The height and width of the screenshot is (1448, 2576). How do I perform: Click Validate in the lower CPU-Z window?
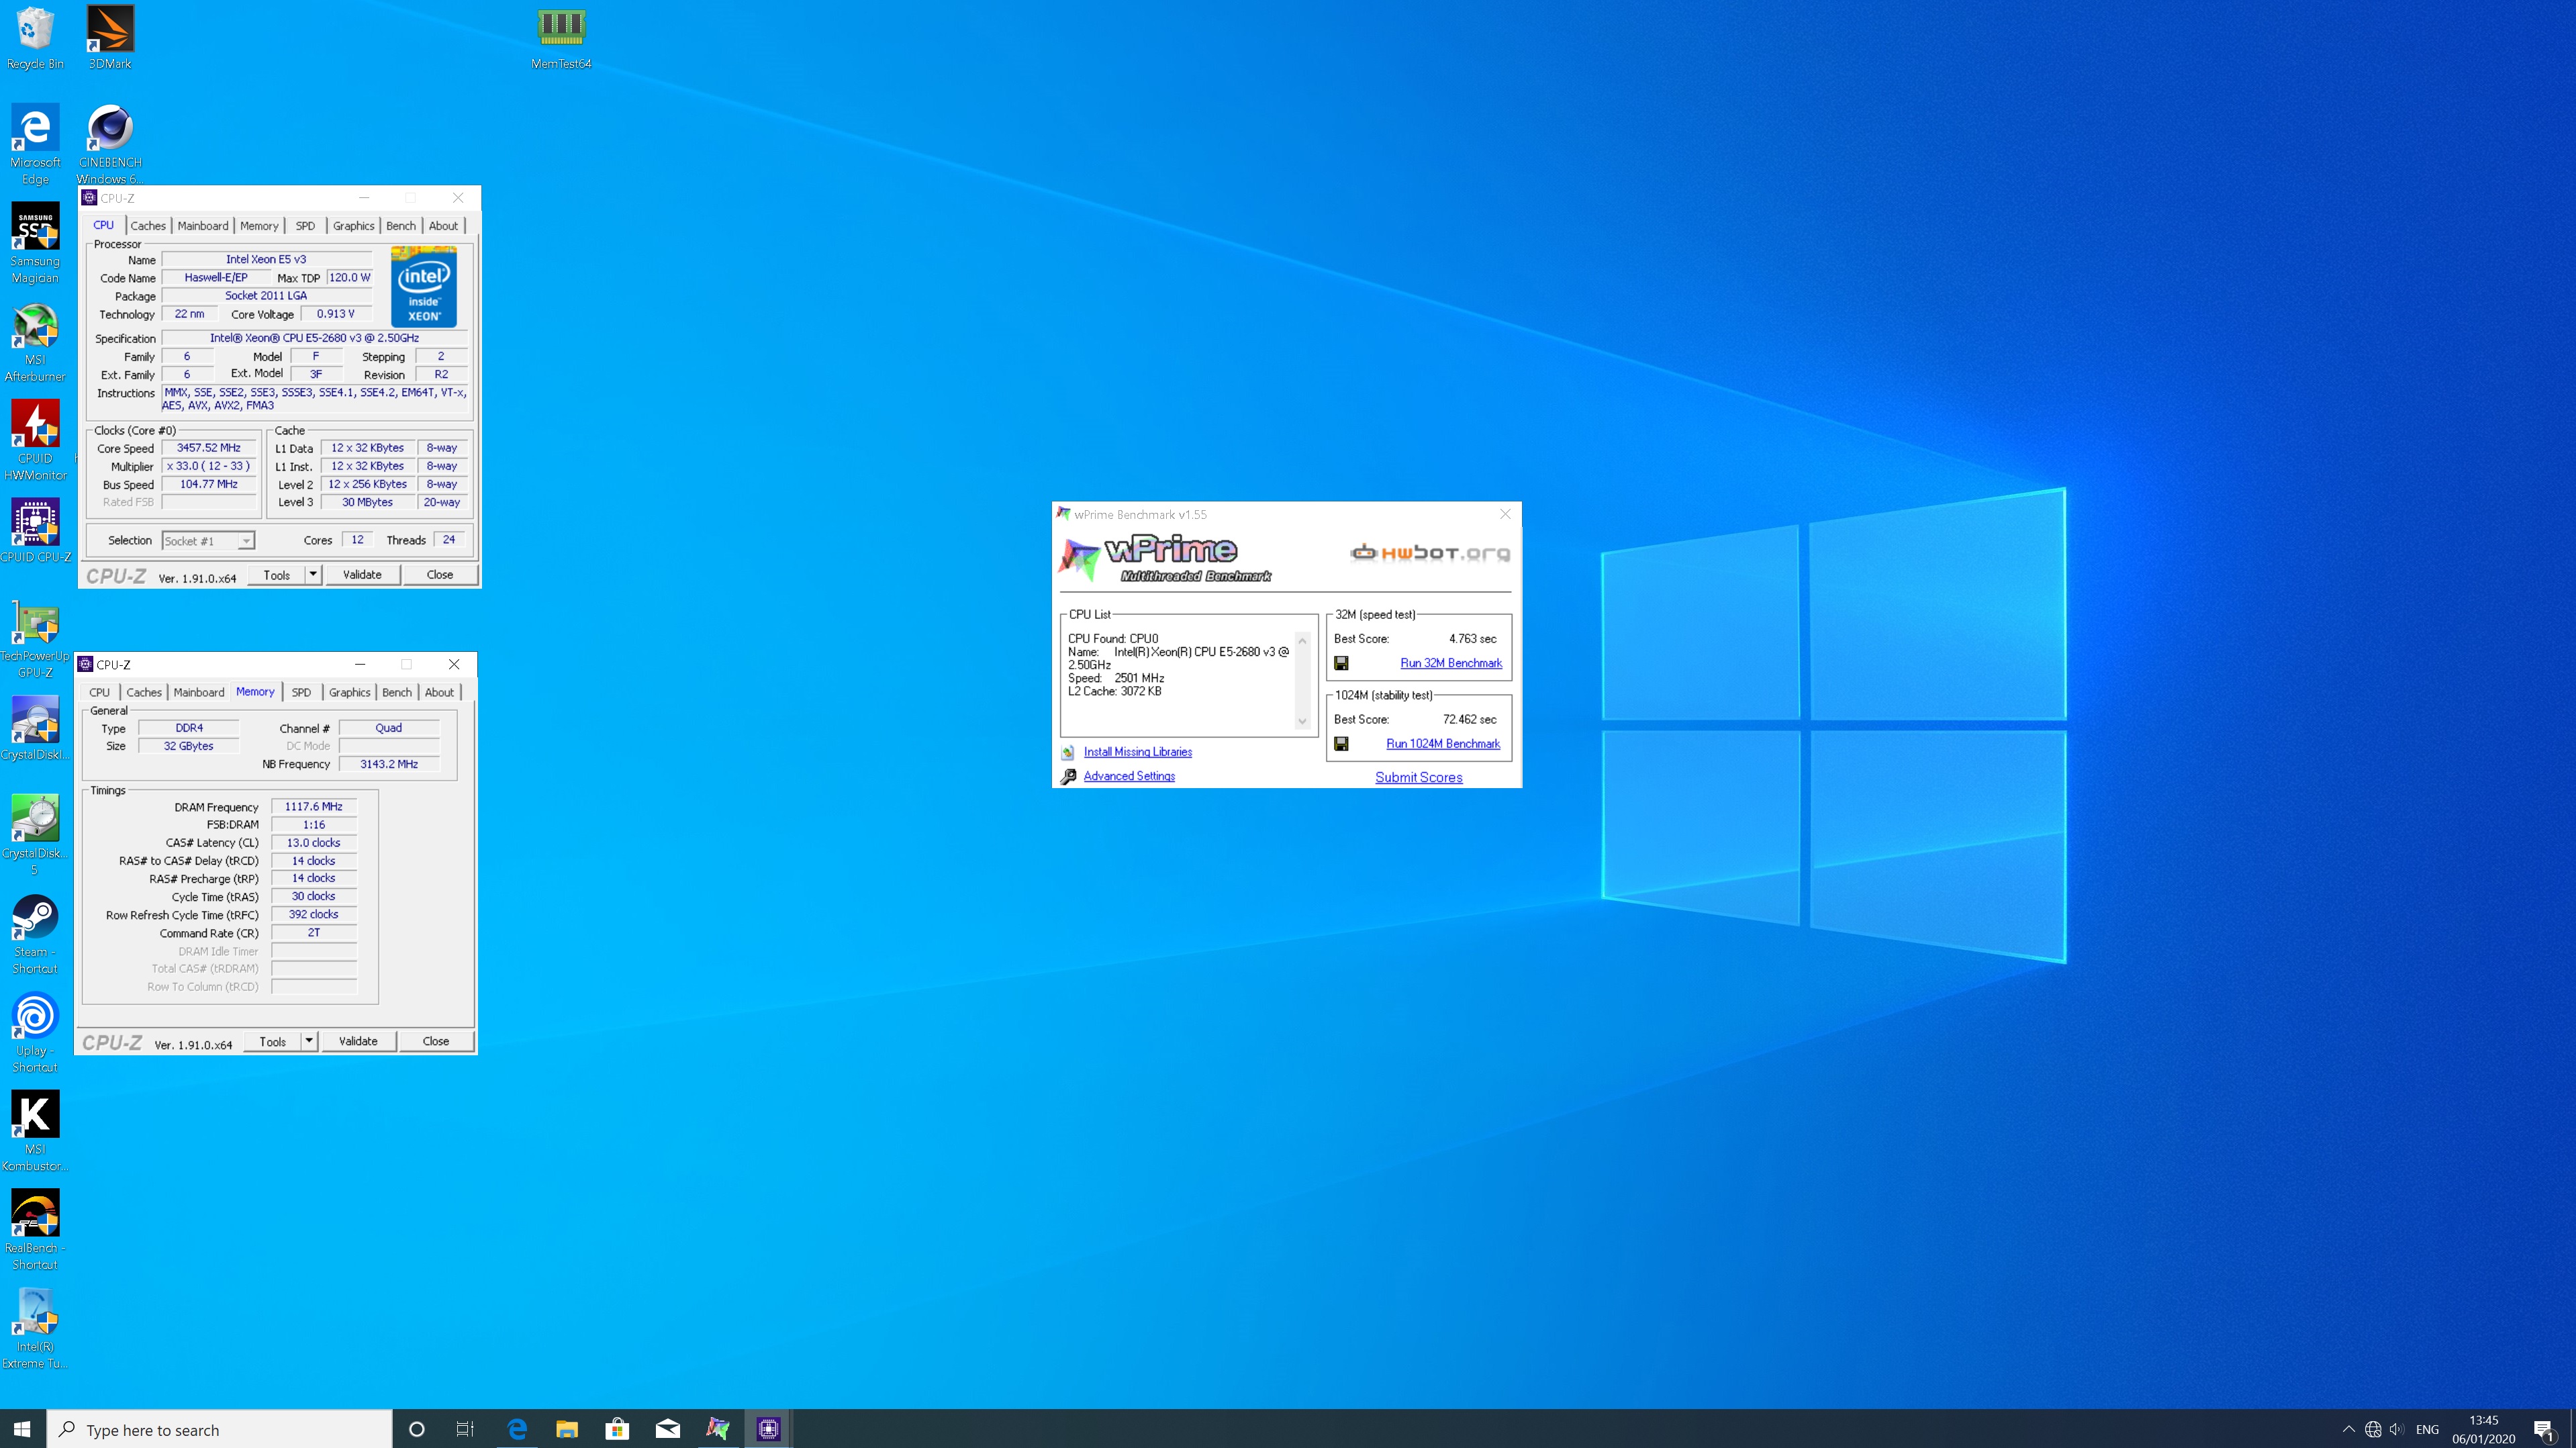pos(358,1041)
